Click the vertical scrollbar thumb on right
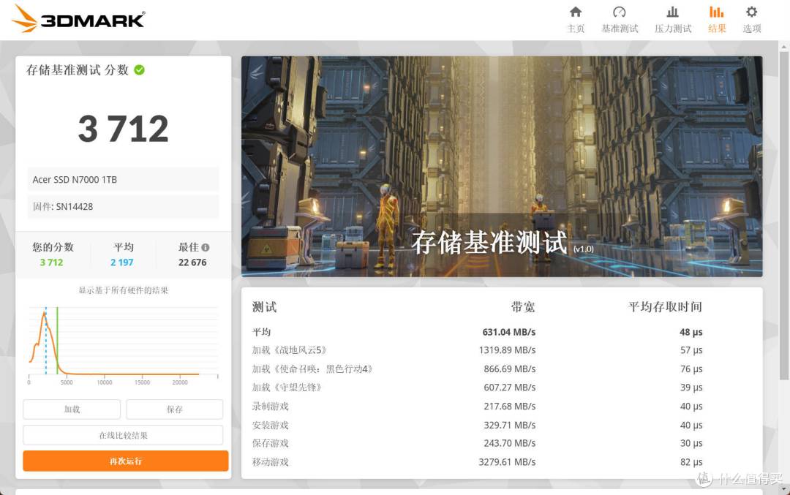The height and width of the screenshot is (495, 790). click(783, 216)
